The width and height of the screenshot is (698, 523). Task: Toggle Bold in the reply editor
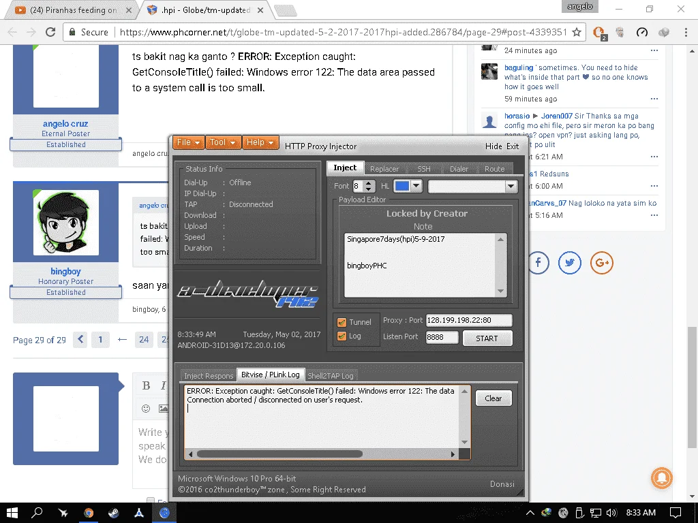146,385
